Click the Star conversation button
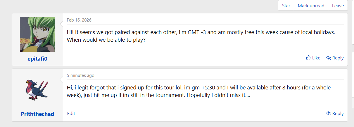The height and width of the screenshot is (127, 354). tap(286, 6)
